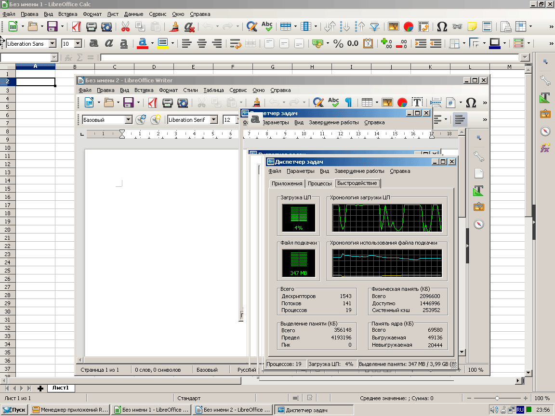
Task: Toggle italic formatting in Calc
Action: pos(109,44)
